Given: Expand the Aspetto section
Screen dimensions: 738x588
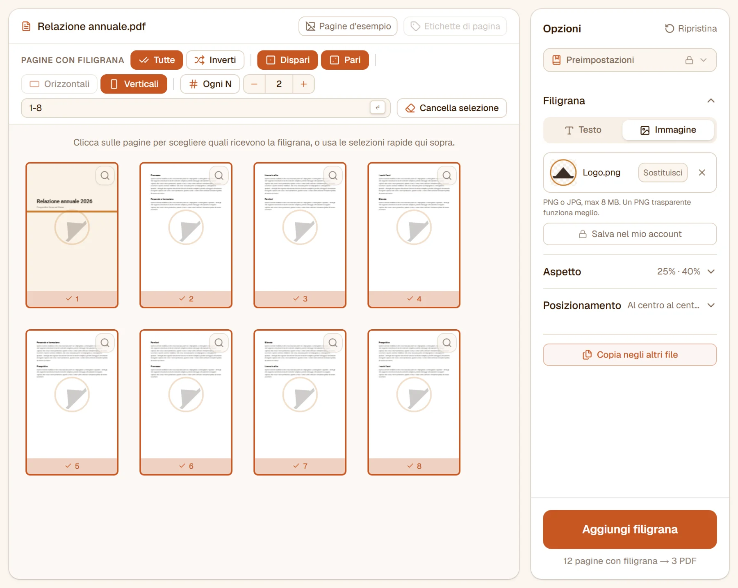Looking at the screenshot, I should click(x=630, y=271).
